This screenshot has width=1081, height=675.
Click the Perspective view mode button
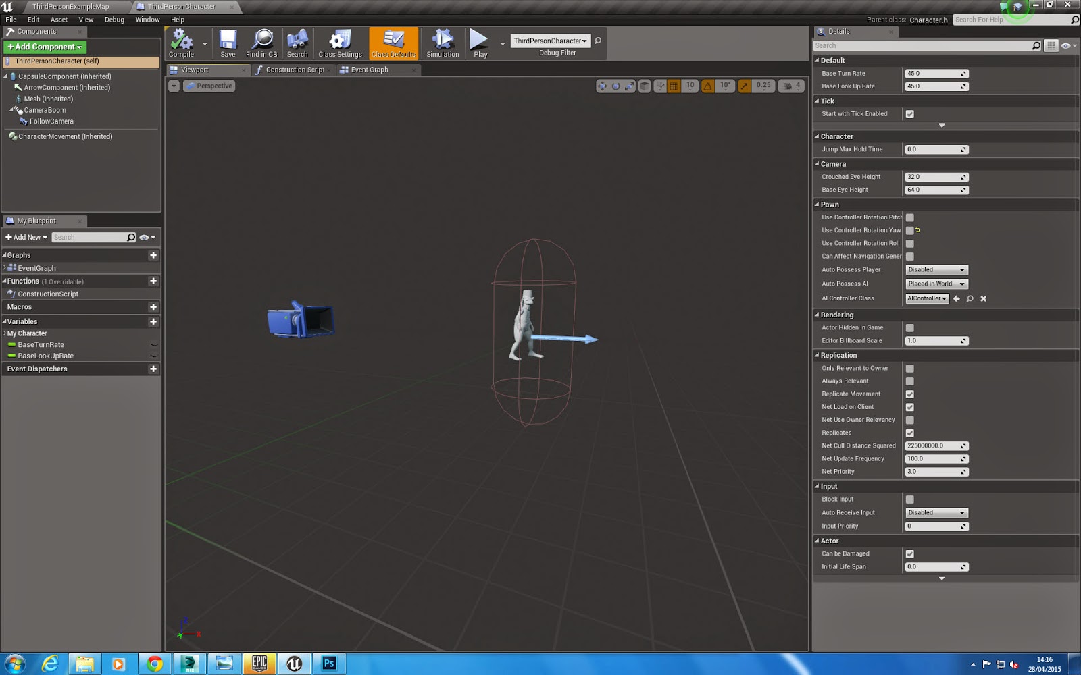coord(209,86)
